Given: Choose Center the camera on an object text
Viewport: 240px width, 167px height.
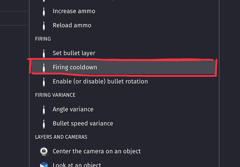Looking at the screenshot, I should [x=97, y=151].
